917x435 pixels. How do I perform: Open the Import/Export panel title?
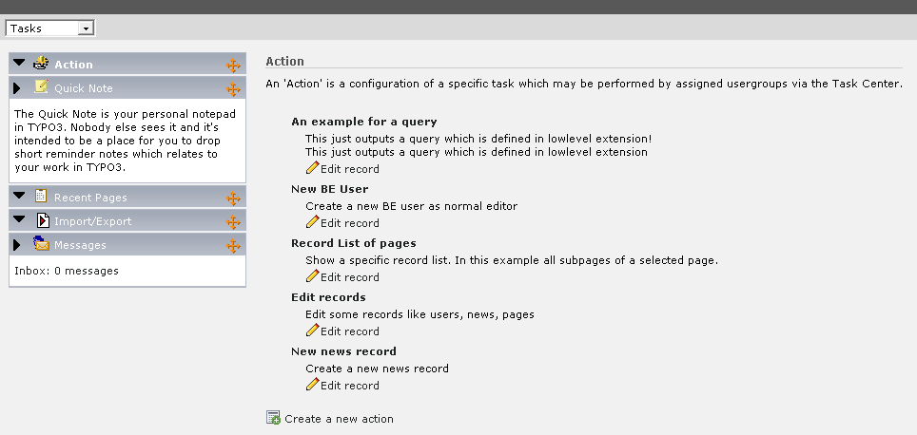pos(92,221)
